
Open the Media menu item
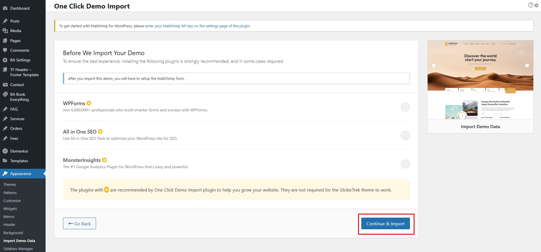tap(23, 31)
